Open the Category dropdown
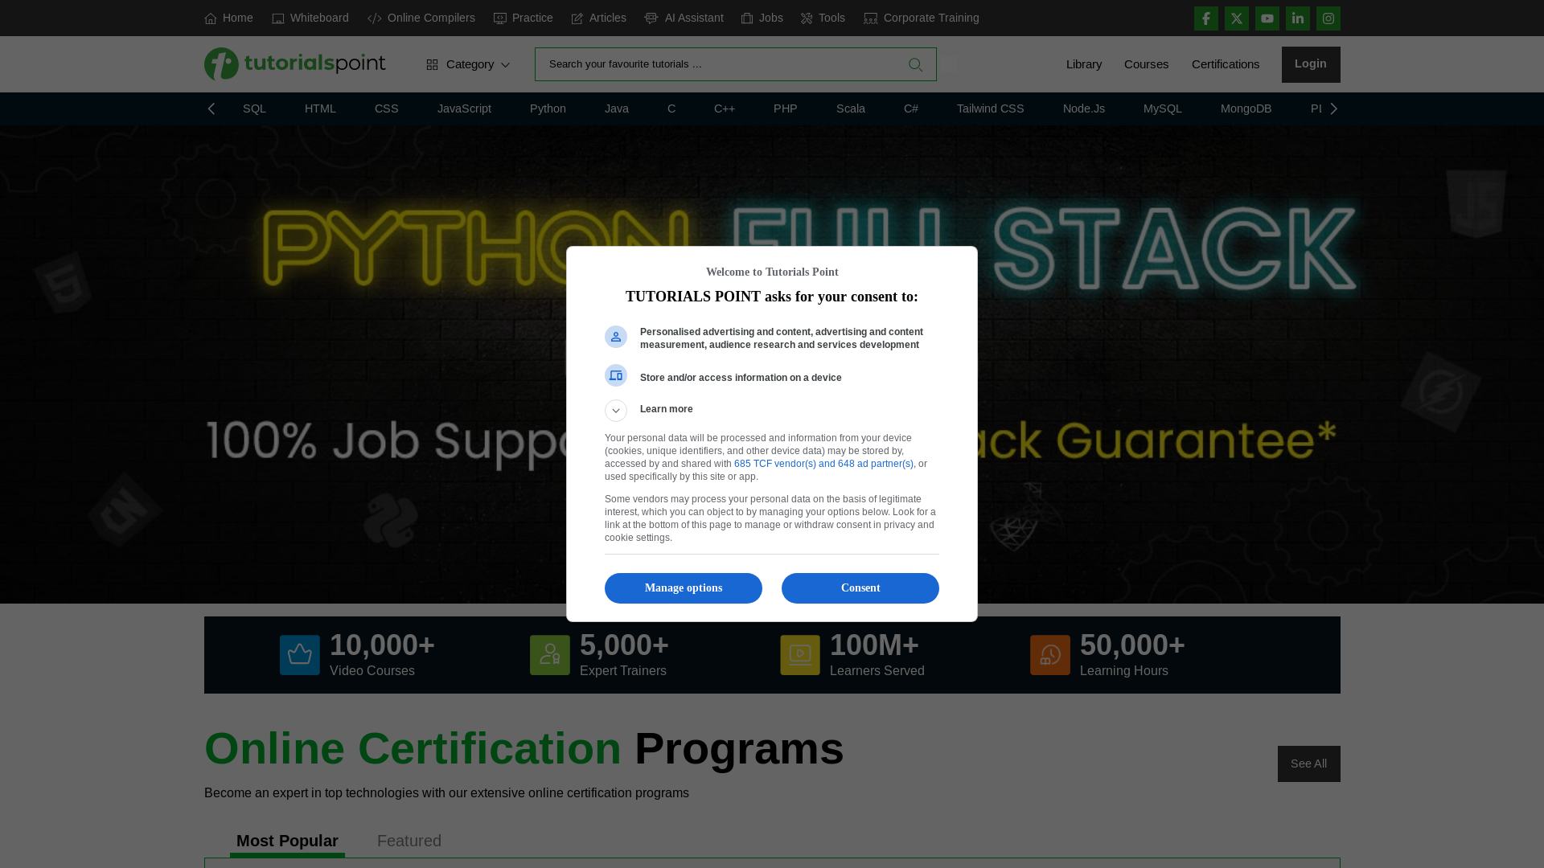Viewport: 1544px width, 868px height. coord(468,64)
